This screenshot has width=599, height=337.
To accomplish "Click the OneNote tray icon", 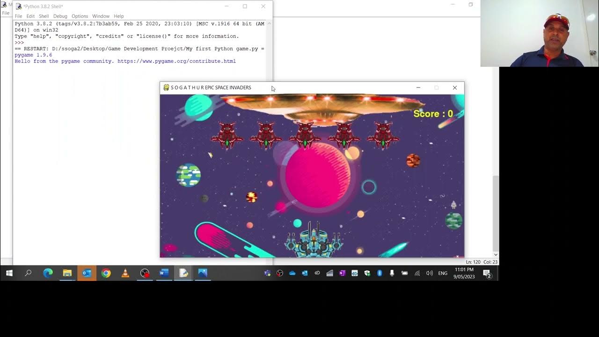I will (342, 273).
